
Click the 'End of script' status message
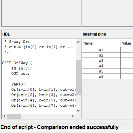pos(60,127)
